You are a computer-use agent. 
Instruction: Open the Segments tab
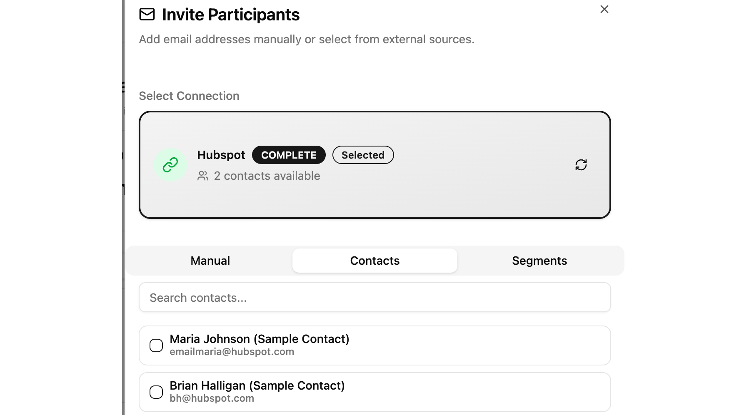coord(539,261)
